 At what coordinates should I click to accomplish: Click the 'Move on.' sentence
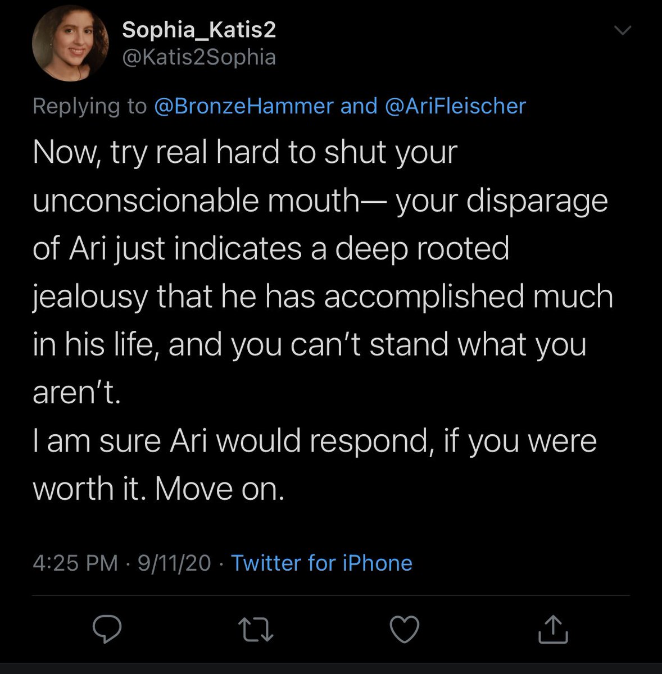220,489
